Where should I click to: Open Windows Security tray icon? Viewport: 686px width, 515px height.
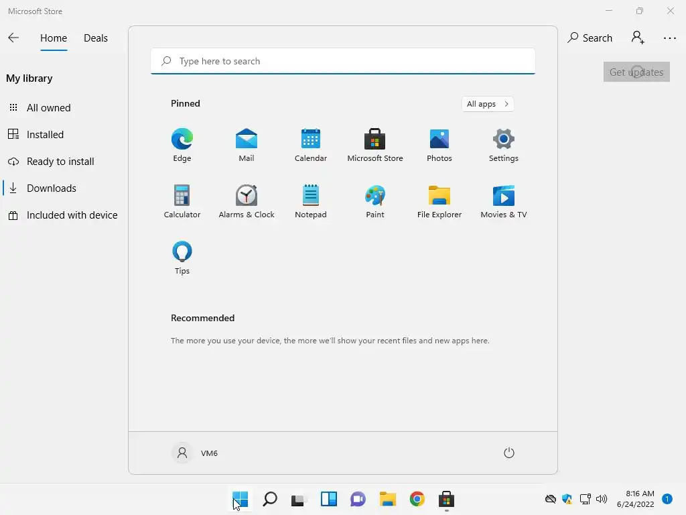[567, 499]
